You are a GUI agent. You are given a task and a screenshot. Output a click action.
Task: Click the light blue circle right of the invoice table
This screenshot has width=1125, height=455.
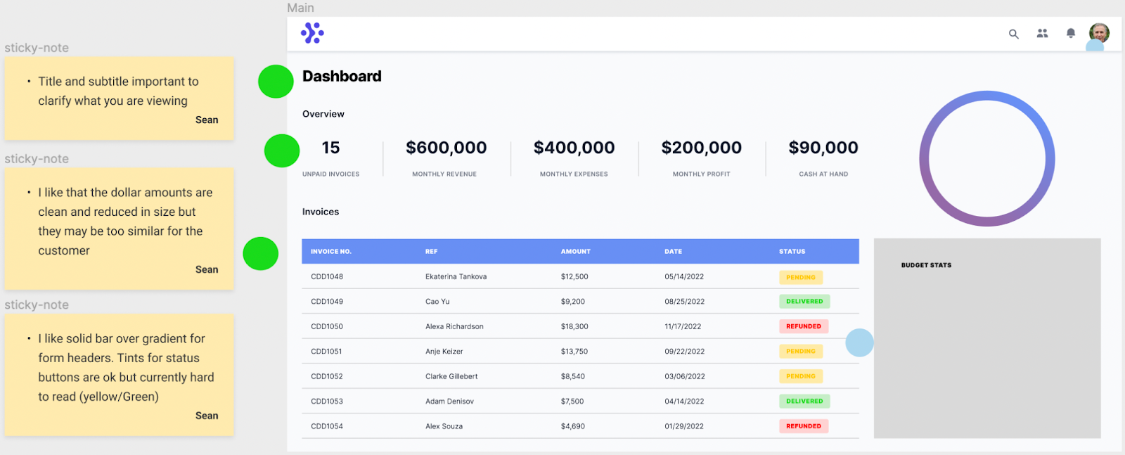coord(859,342)
